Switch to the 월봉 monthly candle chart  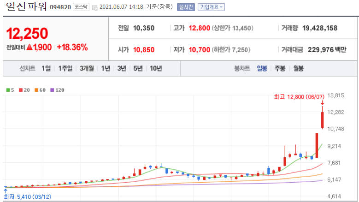[298, 68]
